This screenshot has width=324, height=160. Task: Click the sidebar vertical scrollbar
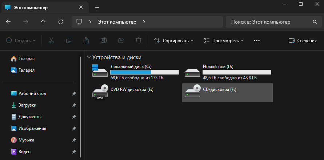point(80,107)
